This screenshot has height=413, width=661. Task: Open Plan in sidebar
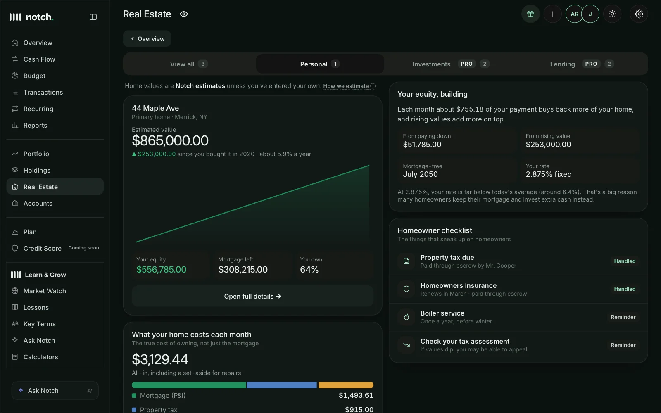click(x=55, y=232)
